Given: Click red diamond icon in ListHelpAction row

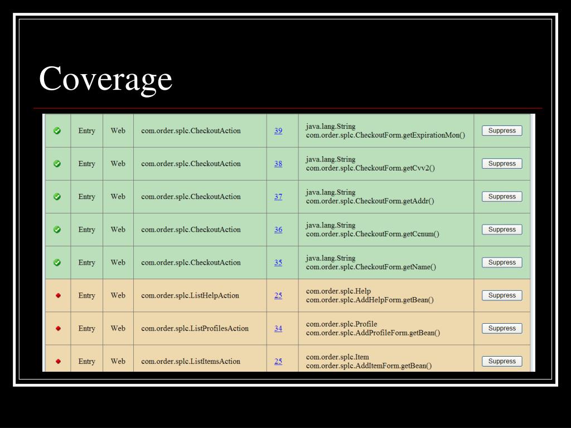Looking at the screenshot, I should click(58, 295).
